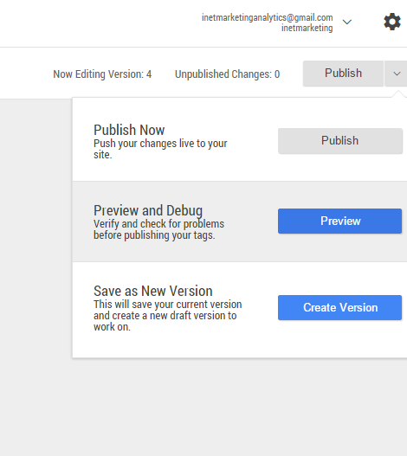The width and height of the screenshot is (407, 456).
Task: Dismiss the menu via the empty gray area below
Action: (203, 408)
